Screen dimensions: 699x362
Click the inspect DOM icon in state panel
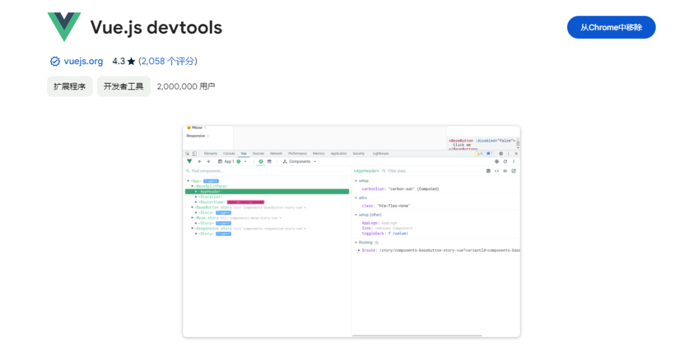pos(505,171)
